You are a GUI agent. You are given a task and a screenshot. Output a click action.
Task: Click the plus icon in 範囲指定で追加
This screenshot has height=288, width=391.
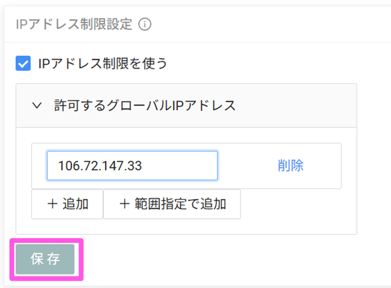click(124, 204)
